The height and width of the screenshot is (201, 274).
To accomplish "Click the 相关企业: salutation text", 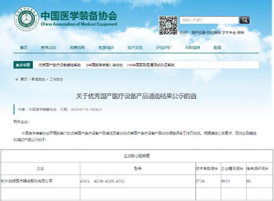I will click(21, 122).
